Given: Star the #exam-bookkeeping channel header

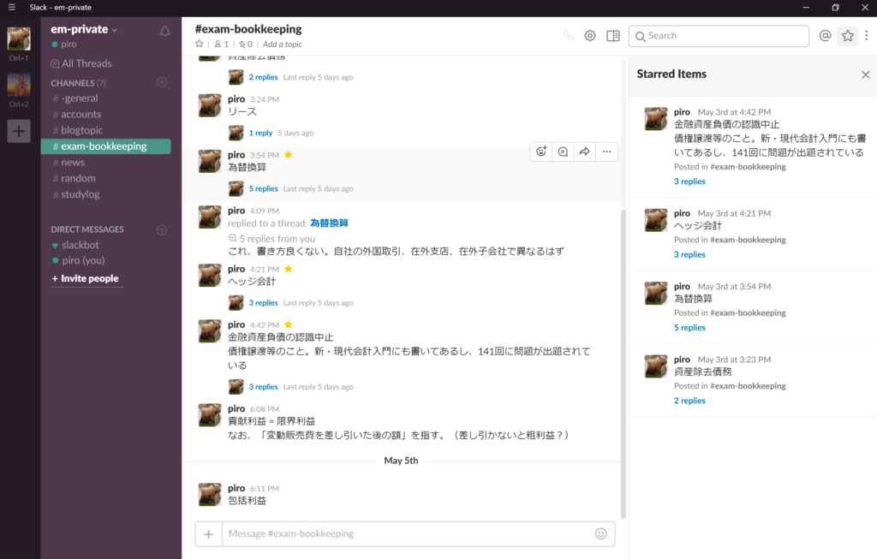Looking at the screenshot, I should (199, 44).
